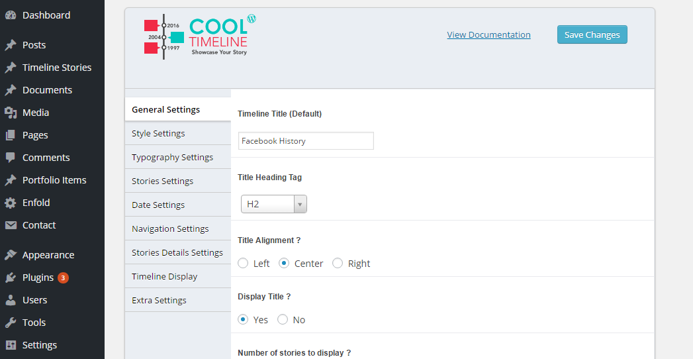Click the Pages stacked-sheets icon

click(x=11, y=135)
